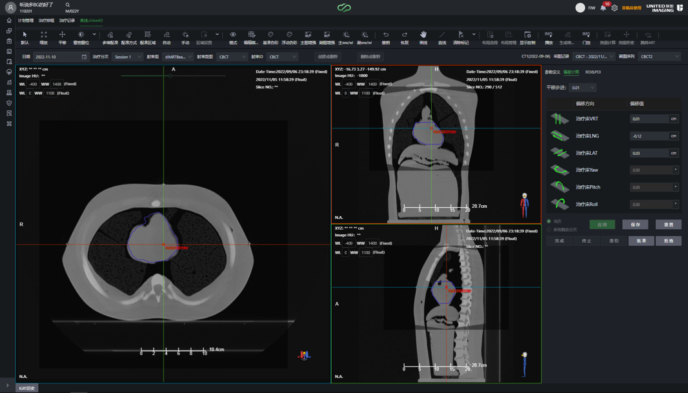The image size is (688, 393).
Task: Click the 终止 stop button
Action: click(587, 241)
